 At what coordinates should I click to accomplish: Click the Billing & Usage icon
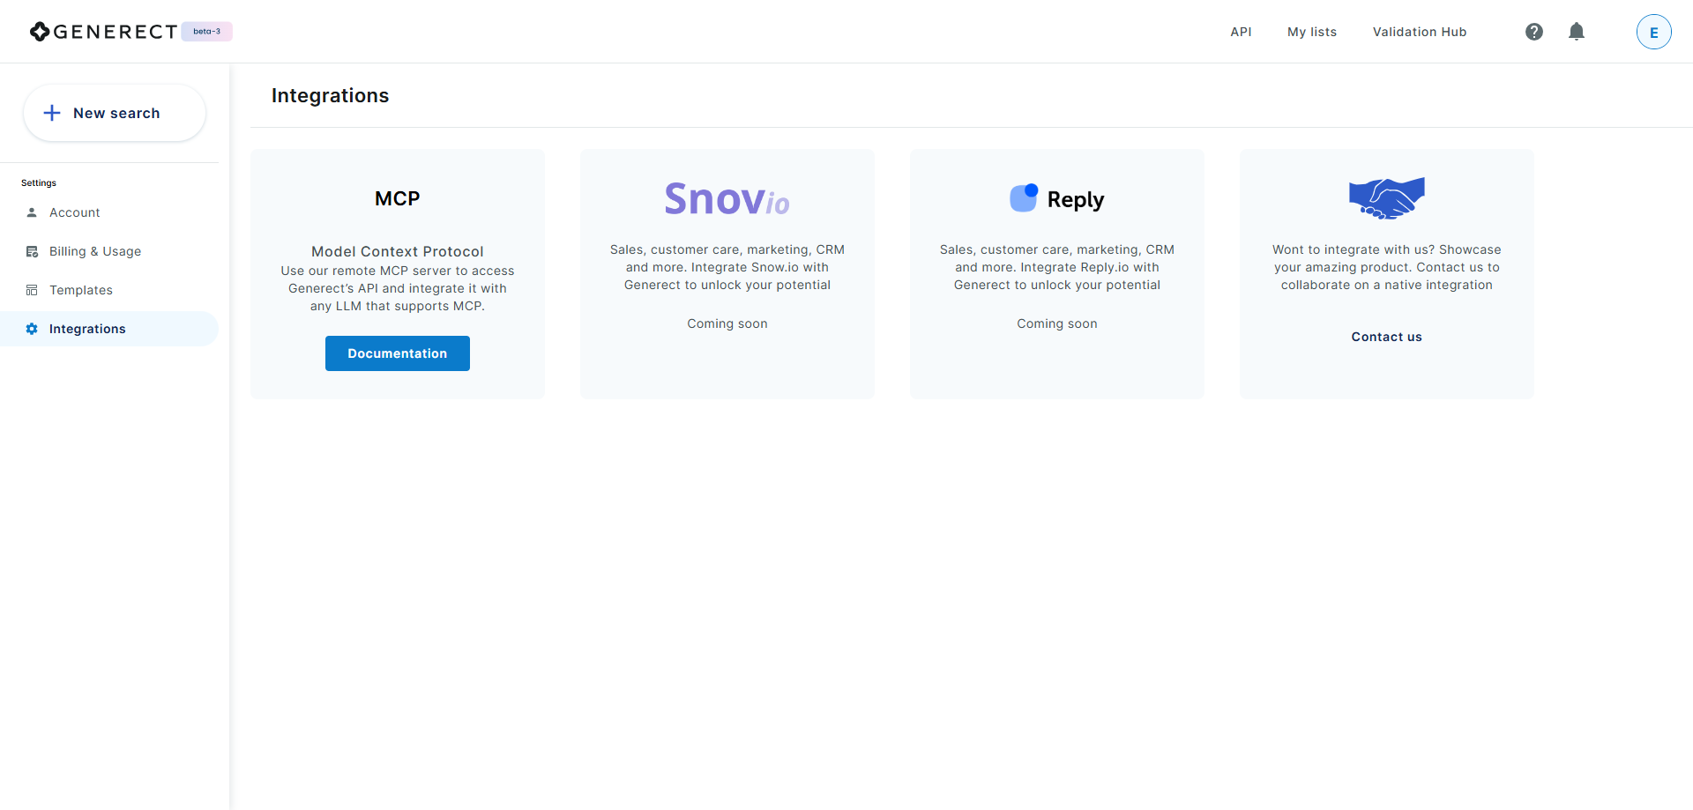[32, 251]
